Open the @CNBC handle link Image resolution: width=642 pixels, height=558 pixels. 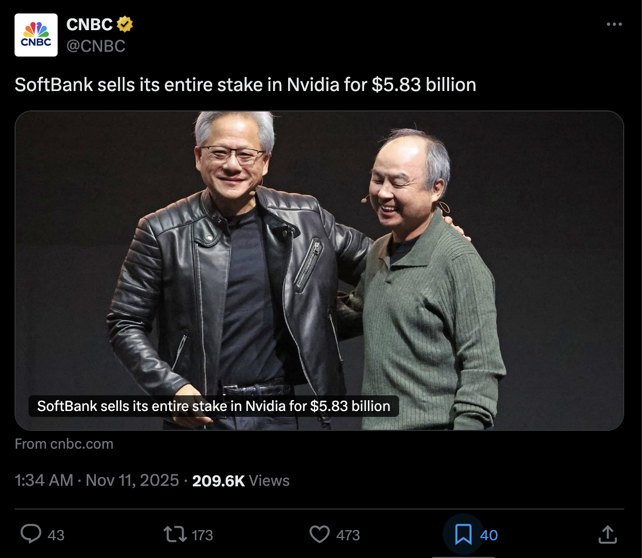click(95, 46)
